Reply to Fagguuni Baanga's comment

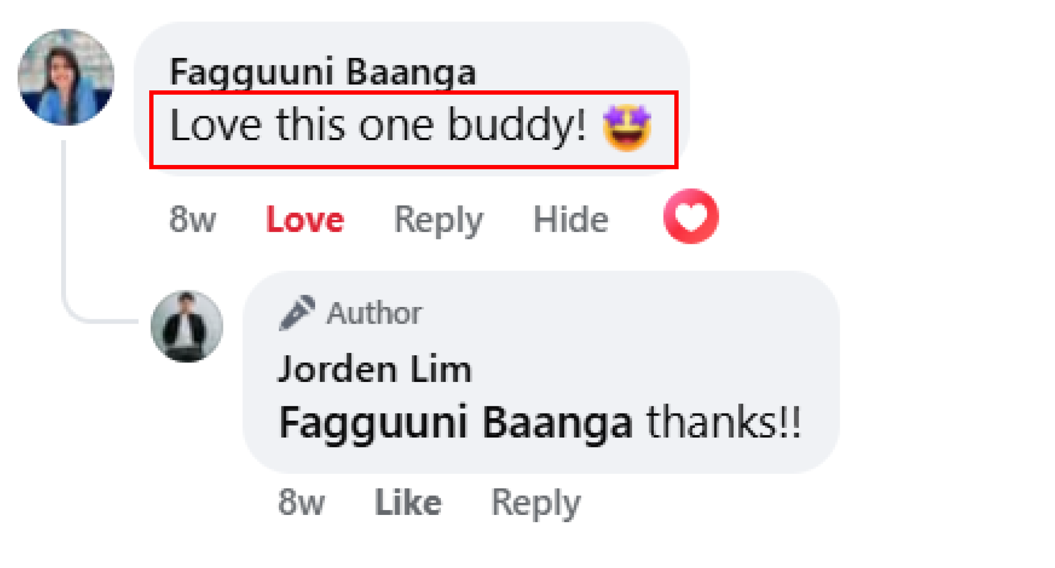439,220
